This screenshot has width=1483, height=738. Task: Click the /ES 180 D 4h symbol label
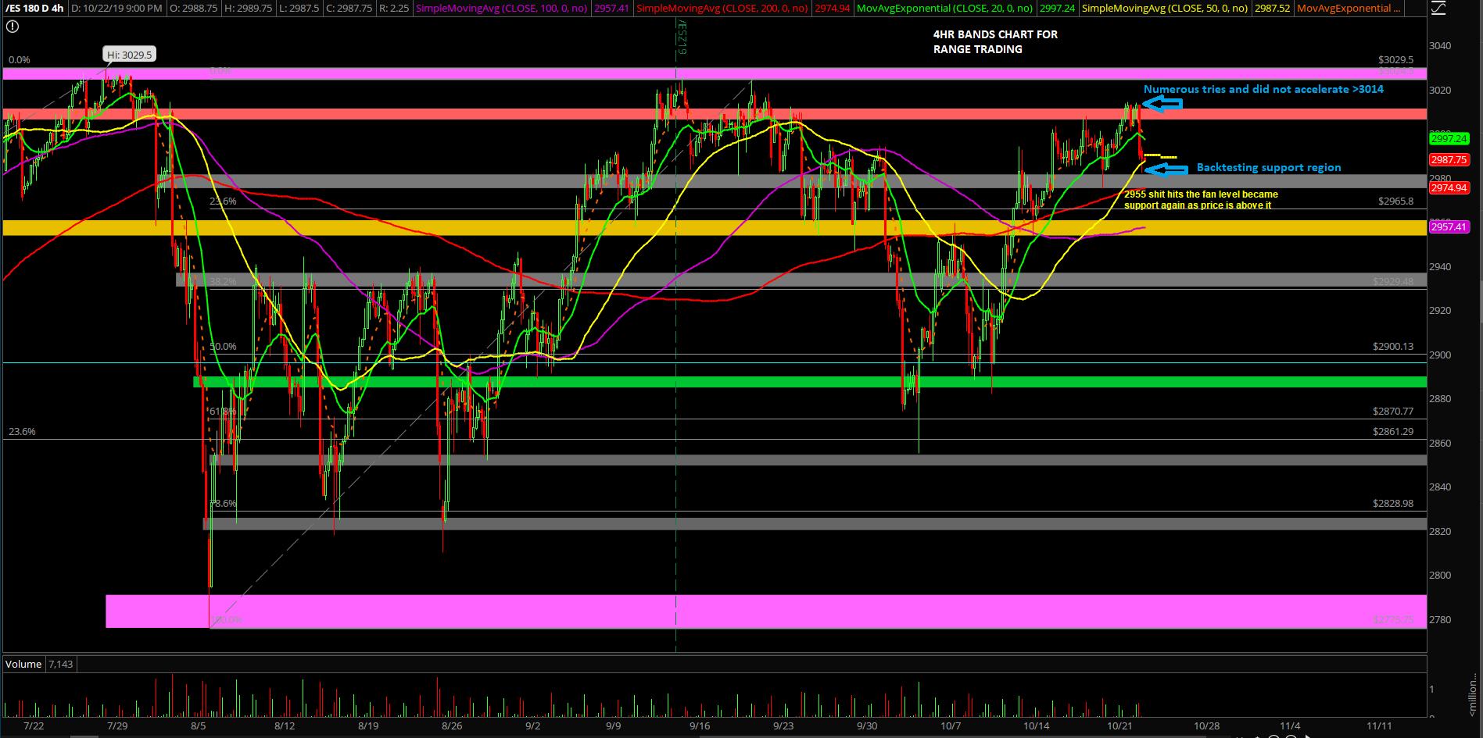[34, 9]
